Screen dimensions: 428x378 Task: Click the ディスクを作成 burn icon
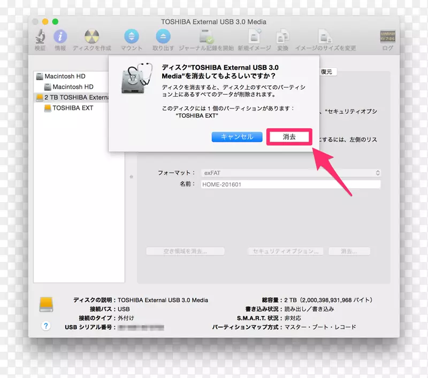91,37
